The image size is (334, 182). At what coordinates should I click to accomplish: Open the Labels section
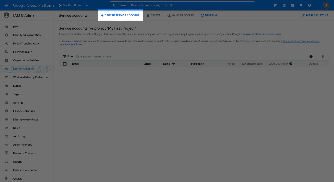pos(18,85)
